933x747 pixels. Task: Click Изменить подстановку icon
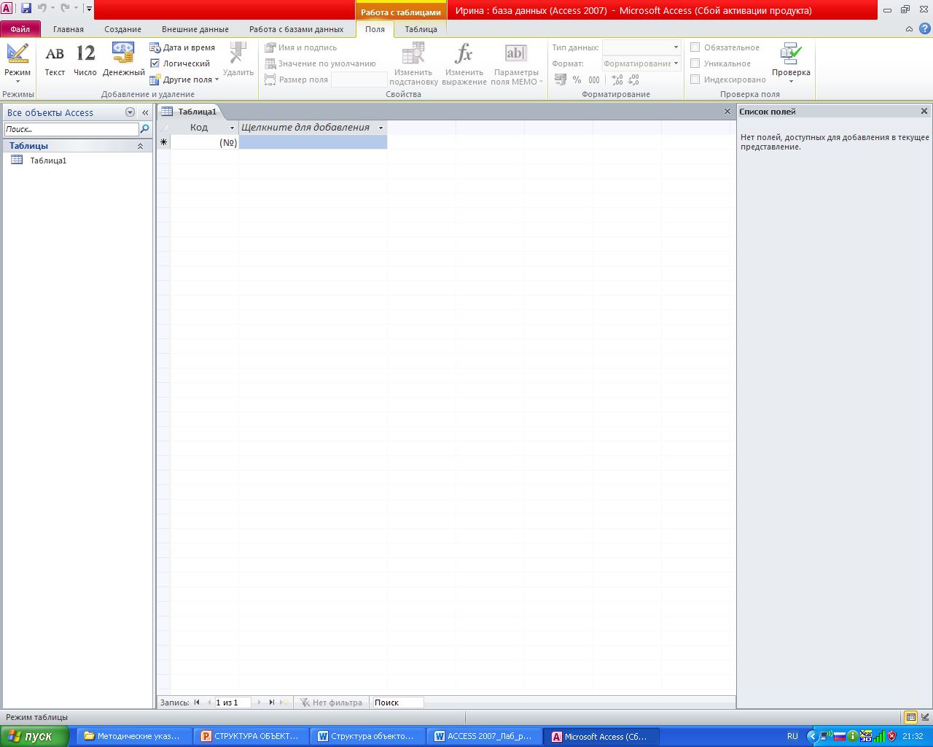pyautogui.click(x=413, y=64)
